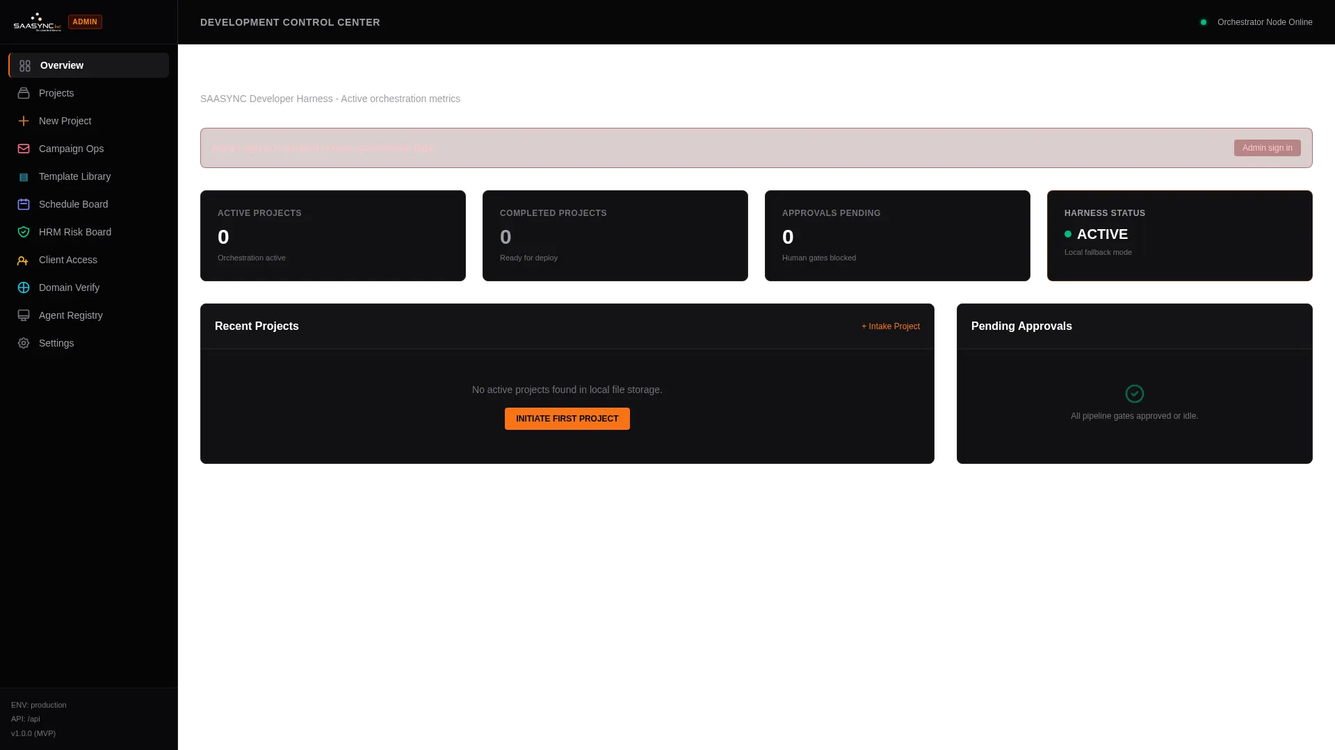The height and width of the screenshot is (750, 1335).
Task: Click the Orchestration active text
Action: coord(252,258)
